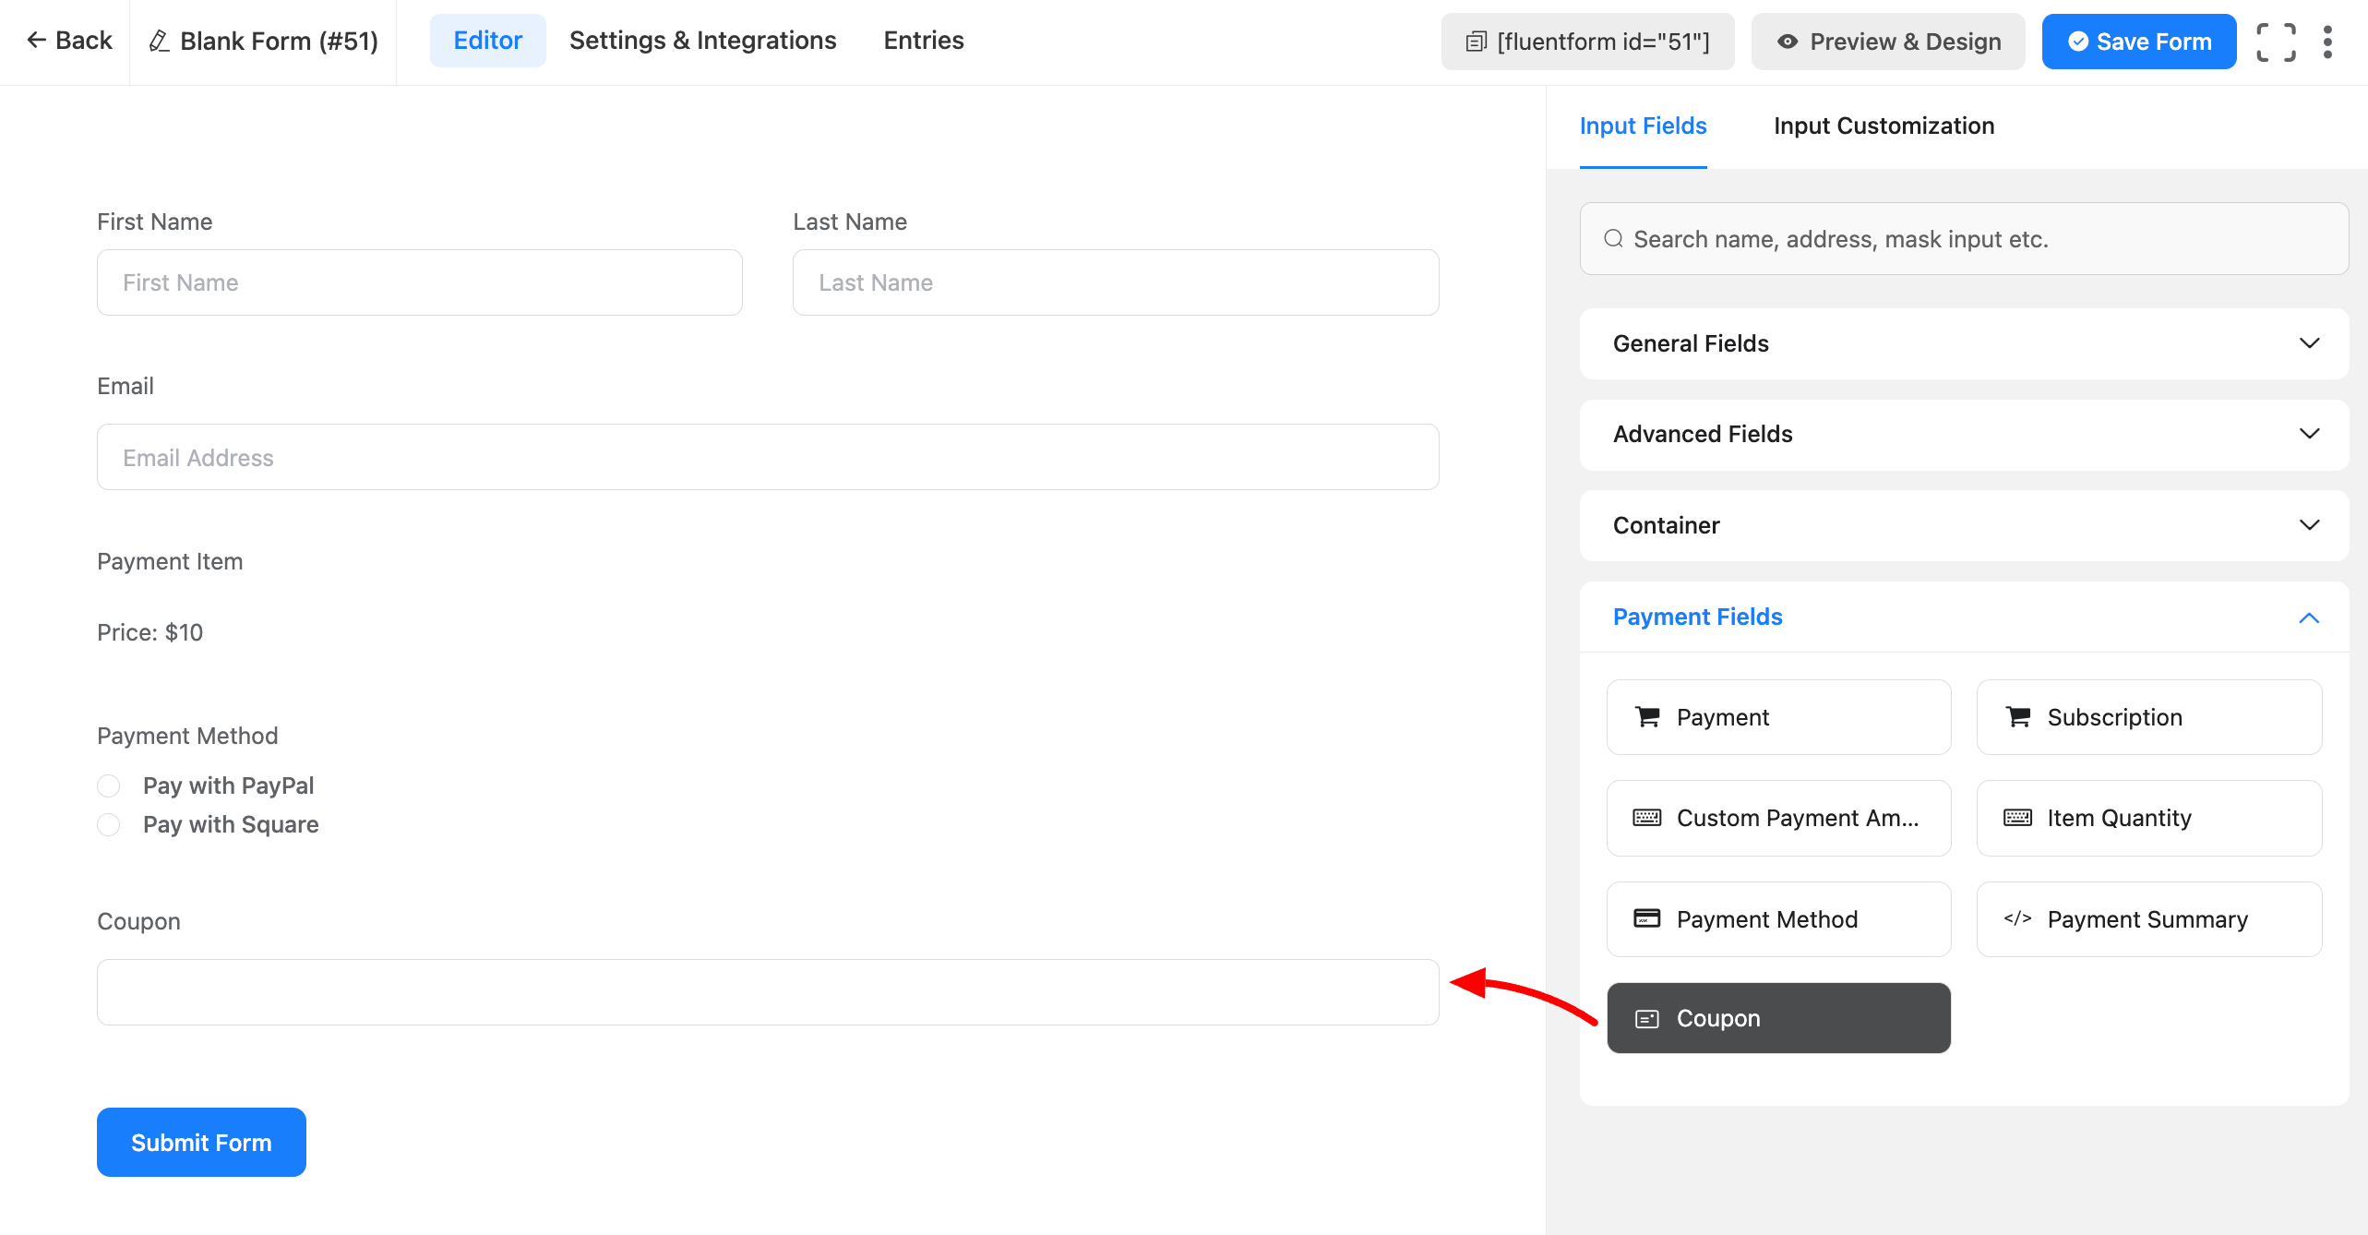2368x1235 pixels.
Task: Add the Custom Payment Amount field
Action: point(1778,818)
